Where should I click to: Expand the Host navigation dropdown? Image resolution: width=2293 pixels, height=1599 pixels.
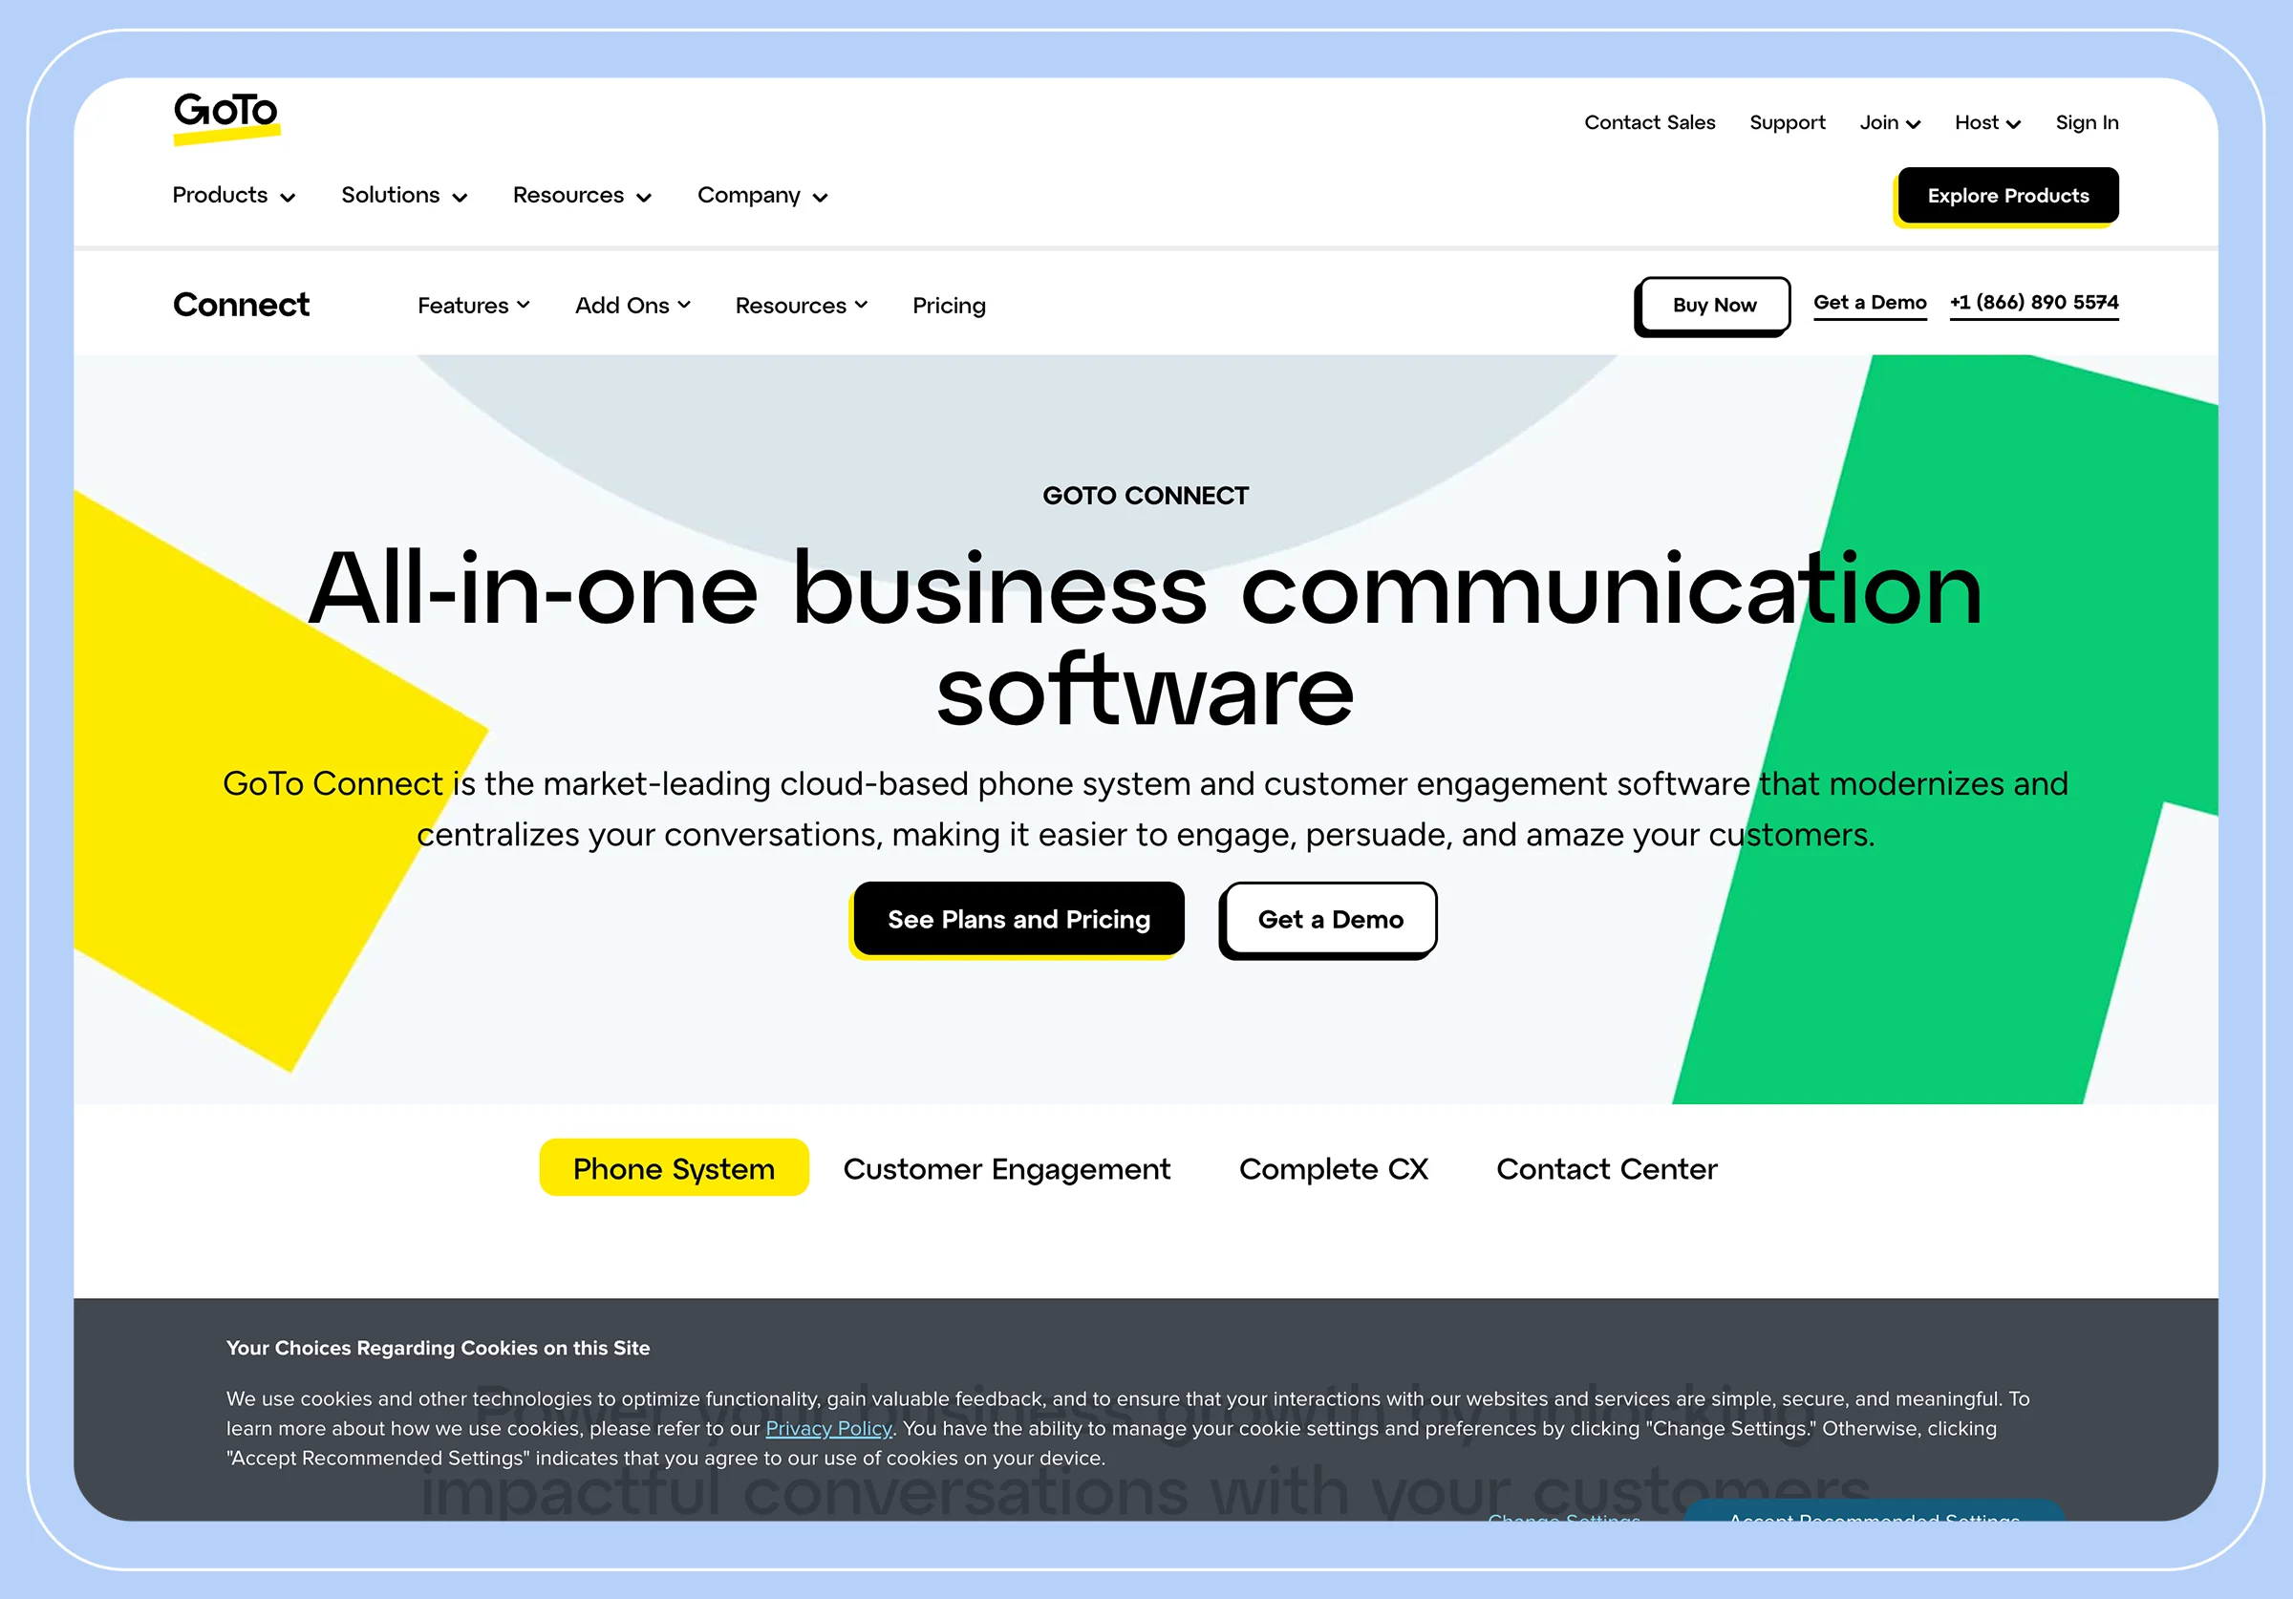tap(1986, 122)
